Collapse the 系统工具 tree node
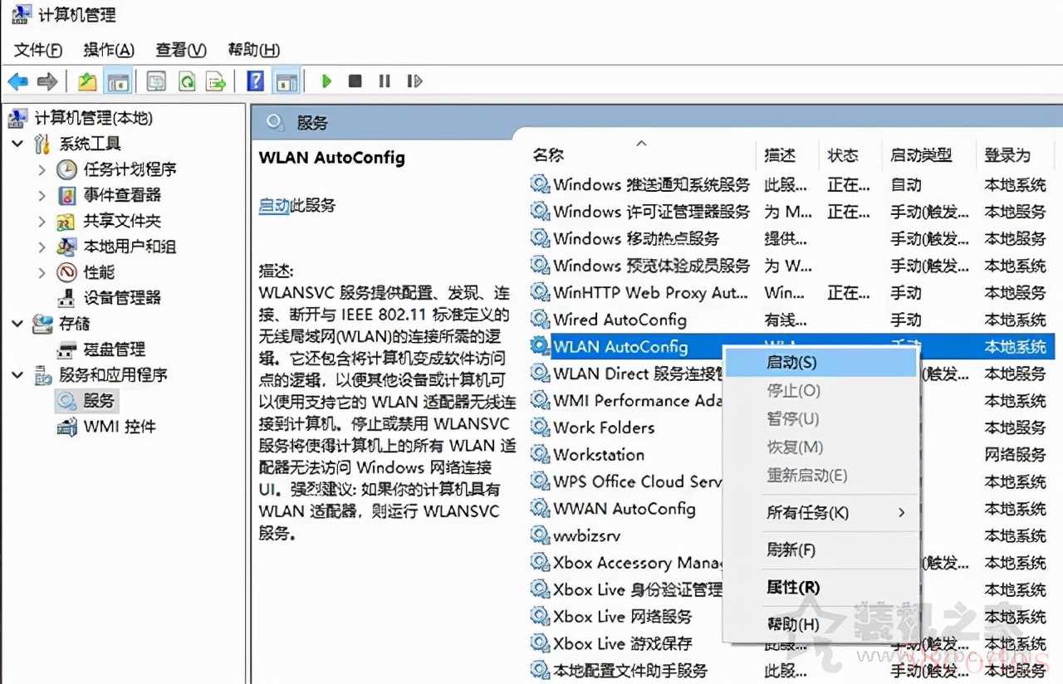 click(17, 144)
